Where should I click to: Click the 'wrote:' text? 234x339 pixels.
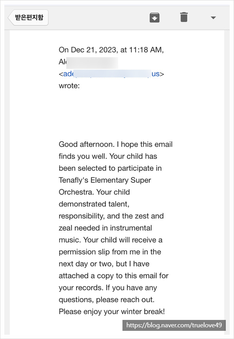click(69, 86)
